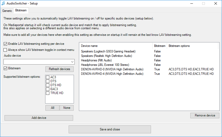
Task: Check the AC3 bitstream option
Action: (x=48, y=77)
